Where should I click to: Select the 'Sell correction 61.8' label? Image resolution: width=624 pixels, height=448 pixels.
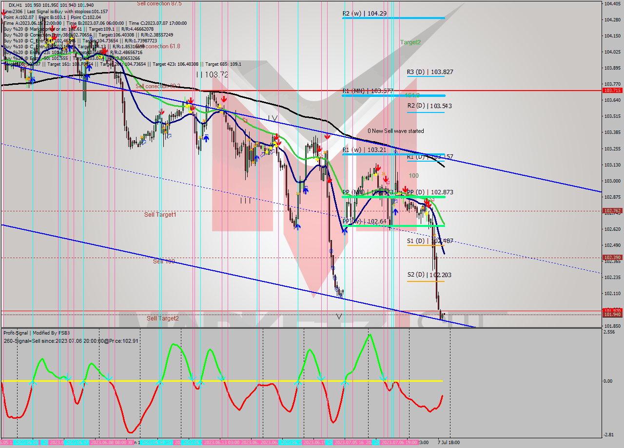pyautogui.click(x=158, y=46)
